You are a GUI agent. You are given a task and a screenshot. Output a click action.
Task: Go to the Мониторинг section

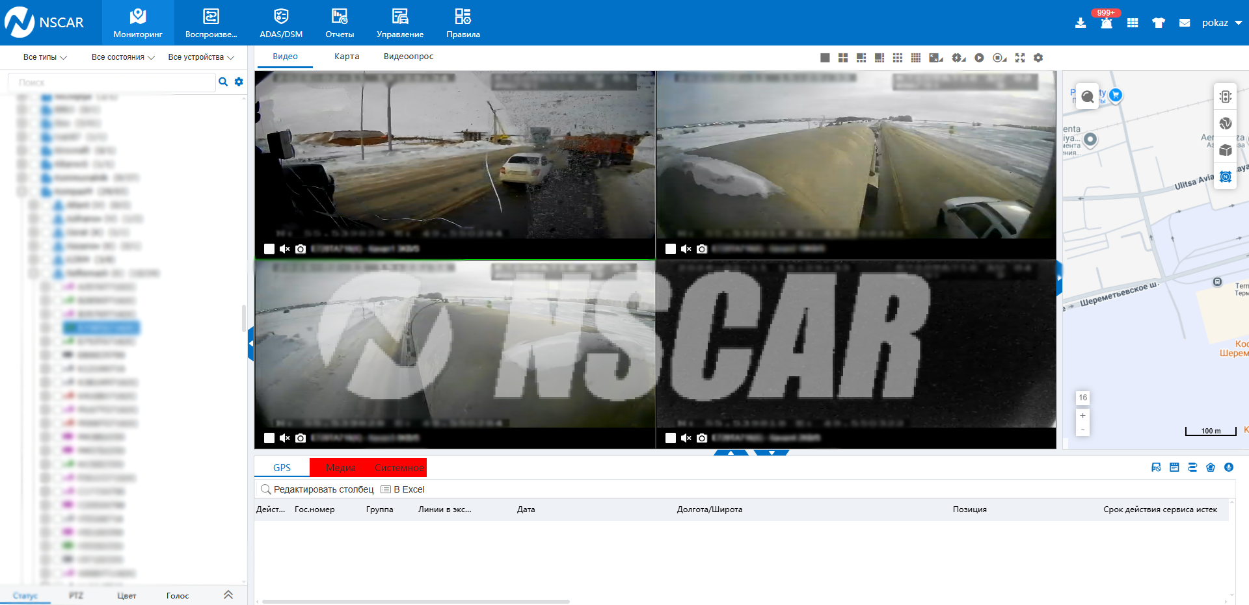pos(138,23)
